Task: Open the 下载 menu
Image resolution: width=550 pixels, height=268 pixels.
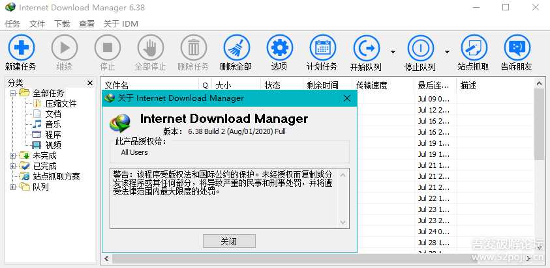Action: [62, 24]
